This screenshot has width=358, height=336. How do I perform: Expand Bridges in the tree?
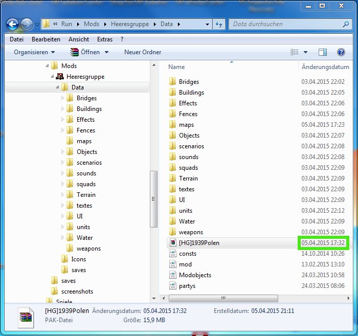point(62,98)
